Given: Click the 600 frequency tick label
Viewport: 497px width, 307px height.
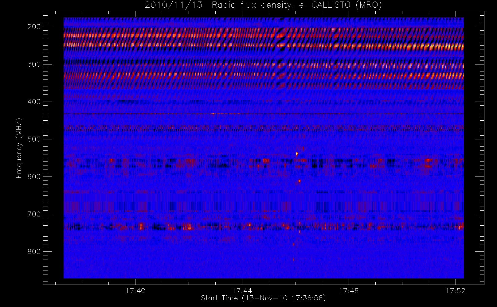Looking at the screenshot, I should [34, 177].
